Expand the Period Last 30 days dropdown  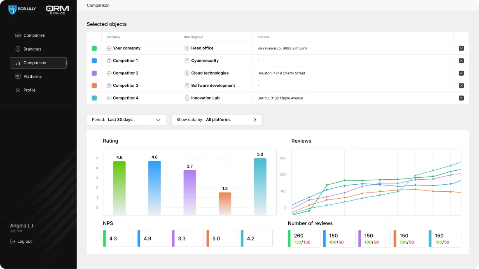[x=126, y=120]
